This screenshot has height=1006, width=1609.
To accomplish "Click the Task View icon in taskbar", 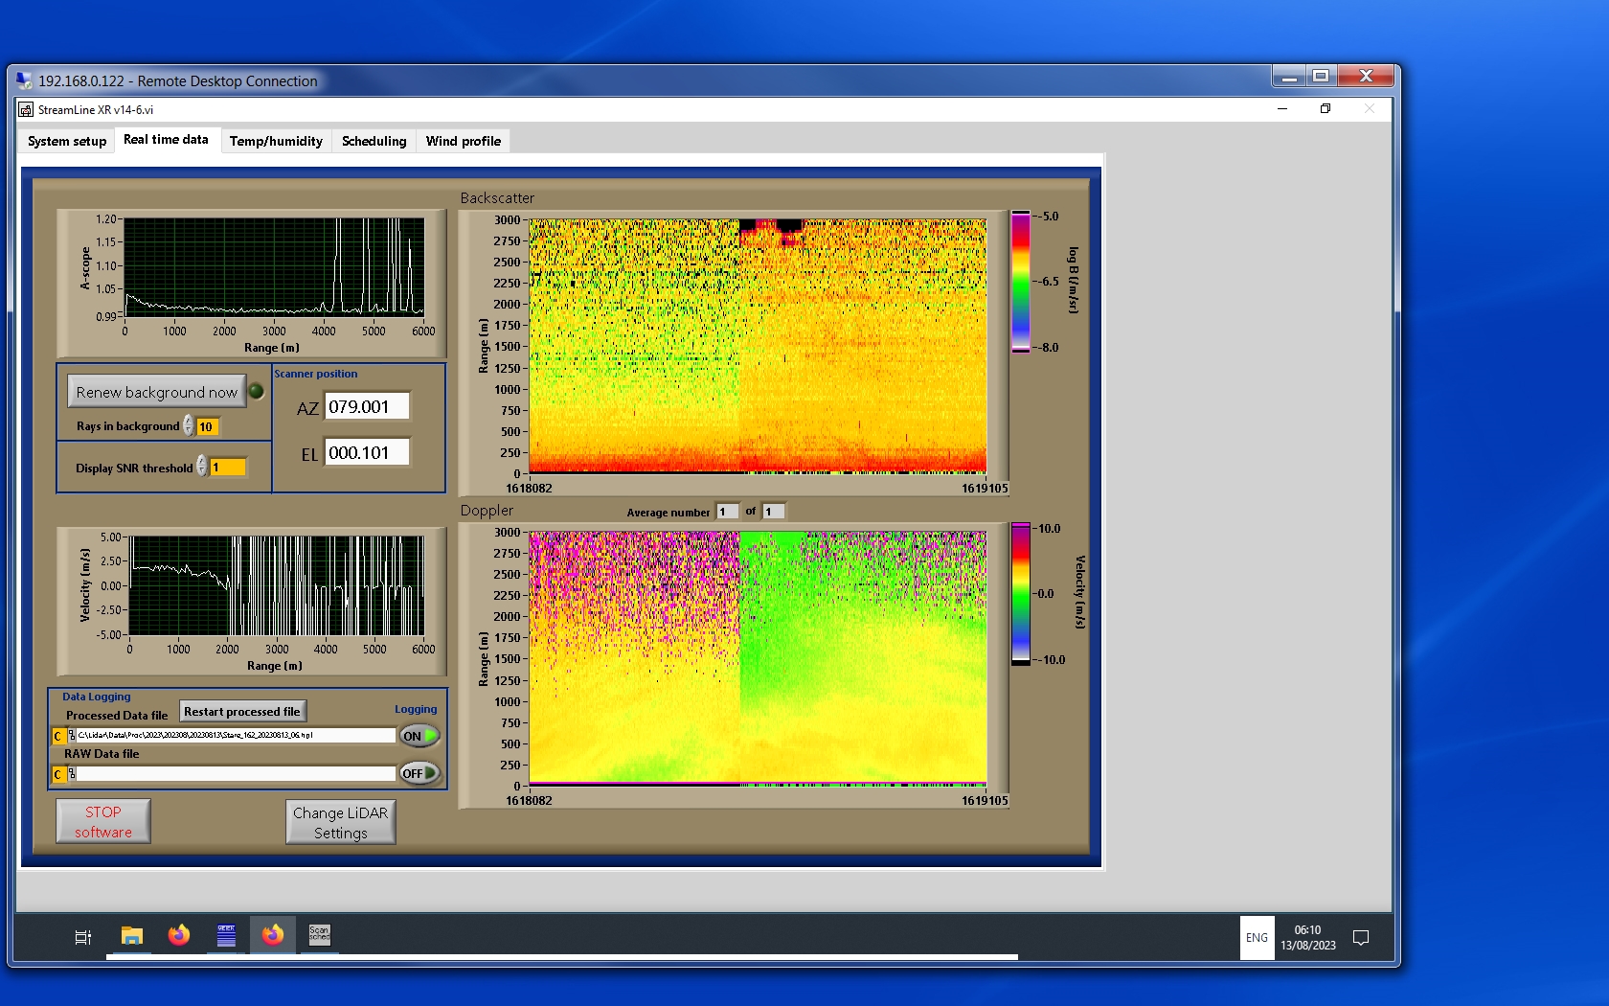I will pyautogui.click(x=83, y=937).
